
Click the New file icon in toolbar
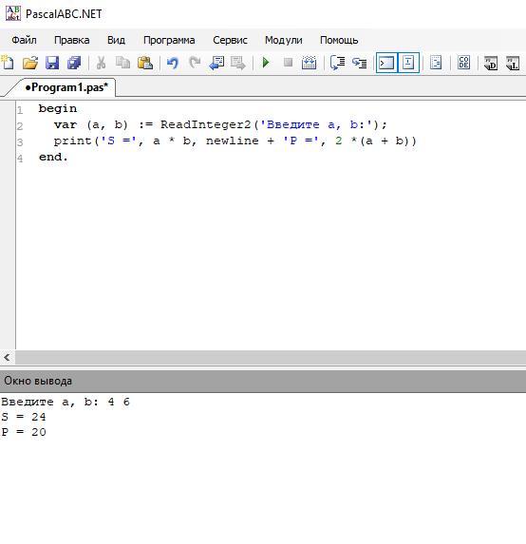pyautogui.click(x=8, y=63)
